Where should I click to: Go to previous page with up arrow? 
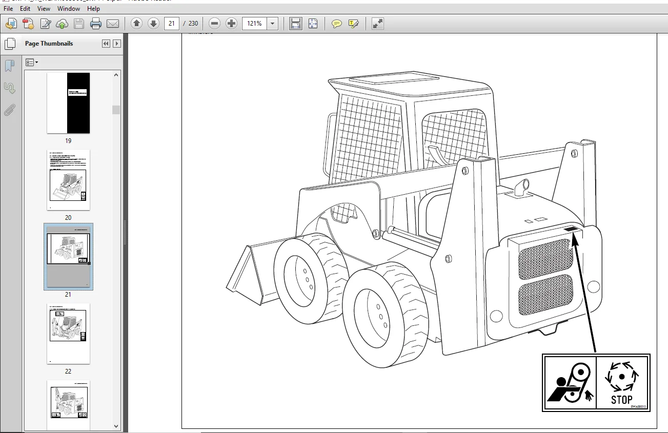[136, 24]
